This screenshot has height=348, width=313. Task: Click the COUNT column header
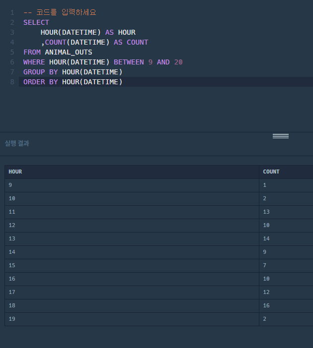point(286,172)
